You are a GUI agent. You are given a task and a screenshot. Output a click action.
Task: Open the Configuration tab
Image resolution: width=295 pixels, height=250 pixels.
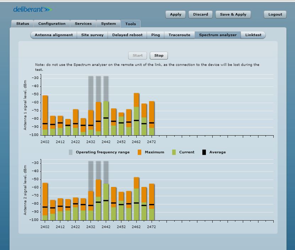(x=52, y=24)
